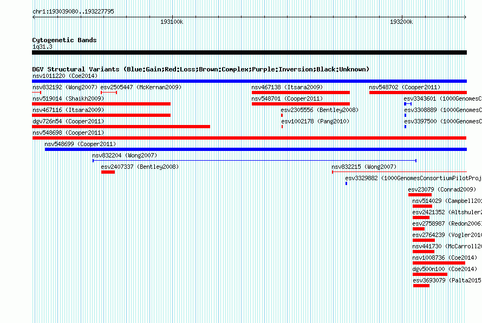Select the nsv467116 (Itsara2009) label
Screen dimensions: 482x323
68,110
